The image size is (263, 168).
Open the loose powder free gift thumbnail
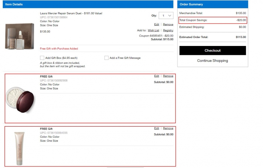click(x=20, y=100)
